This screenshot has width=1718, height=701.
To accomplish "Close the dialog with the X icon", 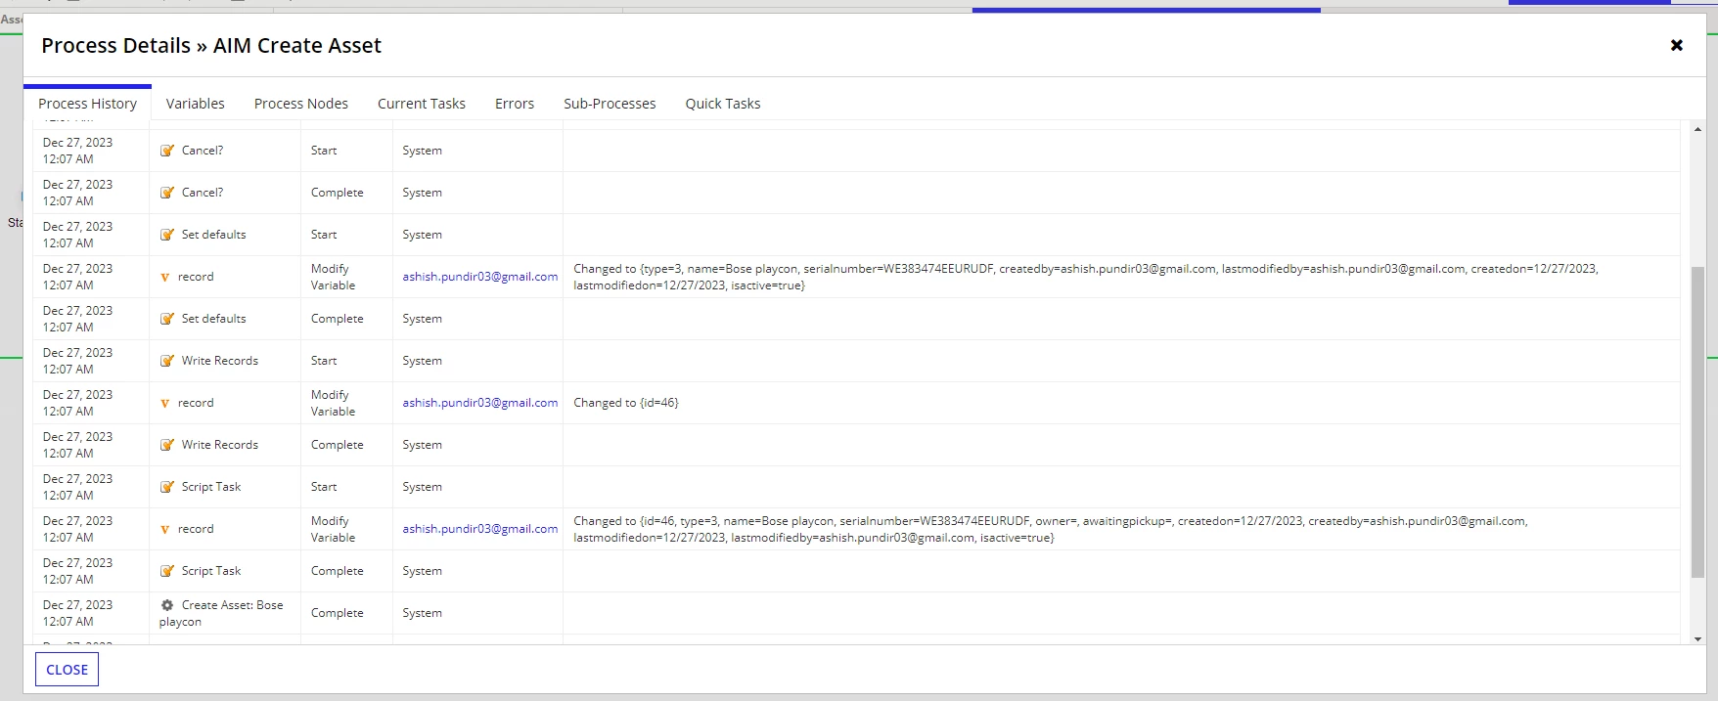I will [x=1677, y=45].
